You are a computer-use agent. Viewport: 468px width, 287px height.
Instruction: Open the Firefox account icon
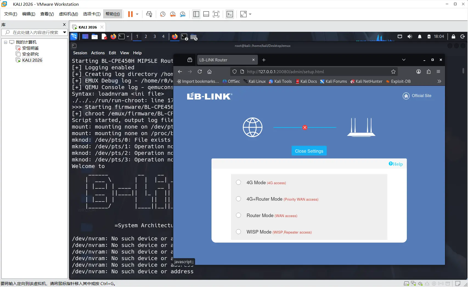(x=419, y=72)
